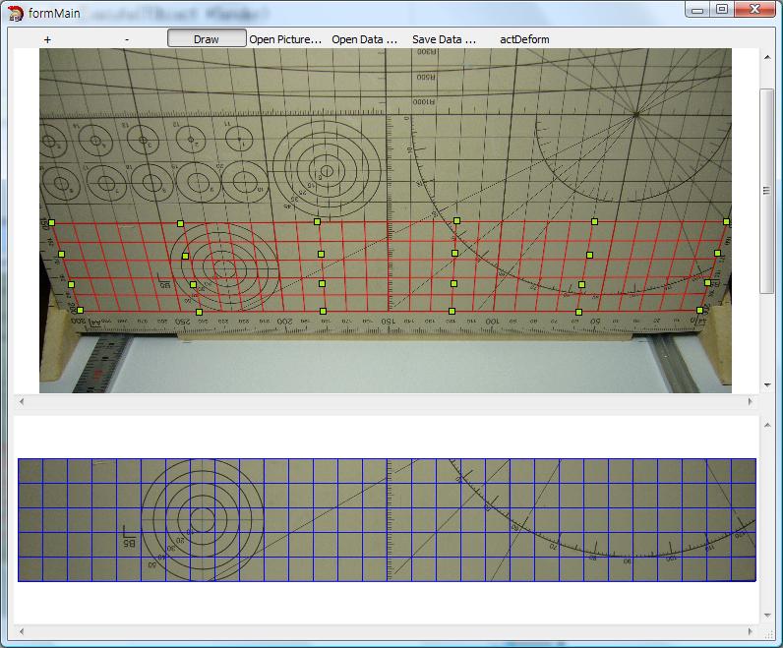Click the upper image panel's scroll-up arrow
This screenshot has height=648, width=783.
click(767, 55)
